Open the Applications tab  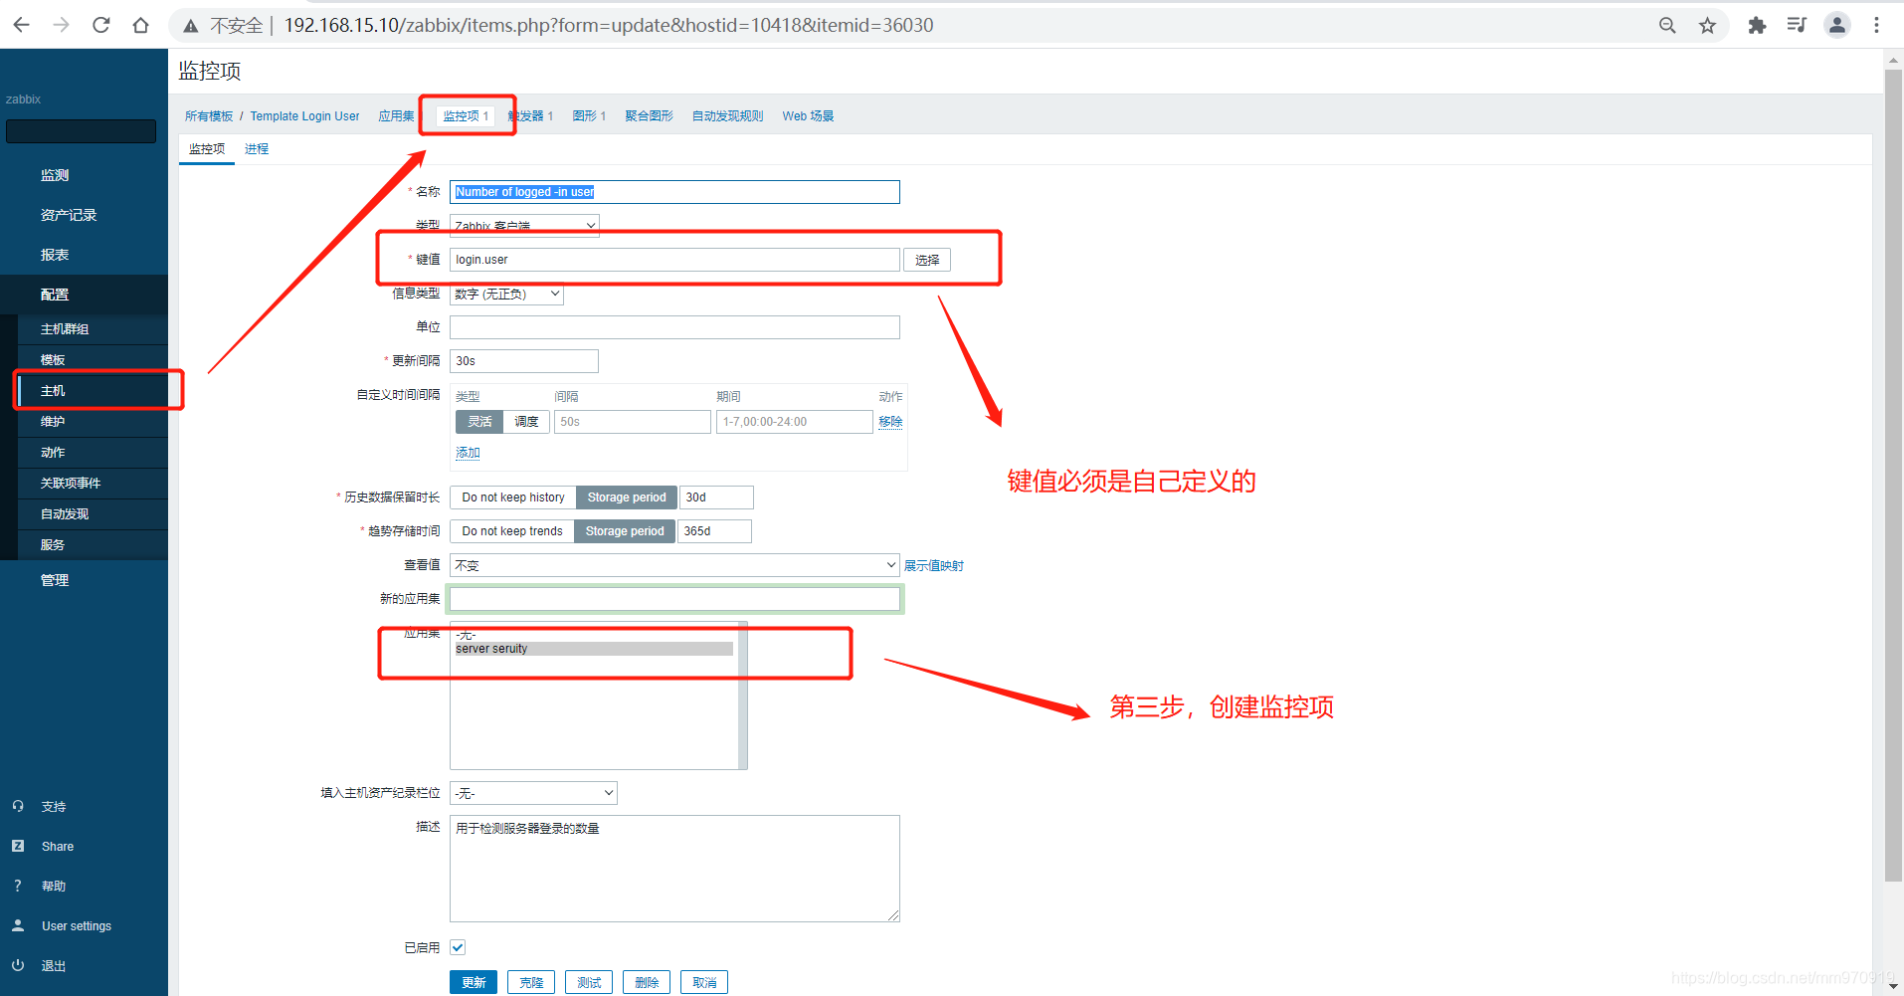click(396, 116)
